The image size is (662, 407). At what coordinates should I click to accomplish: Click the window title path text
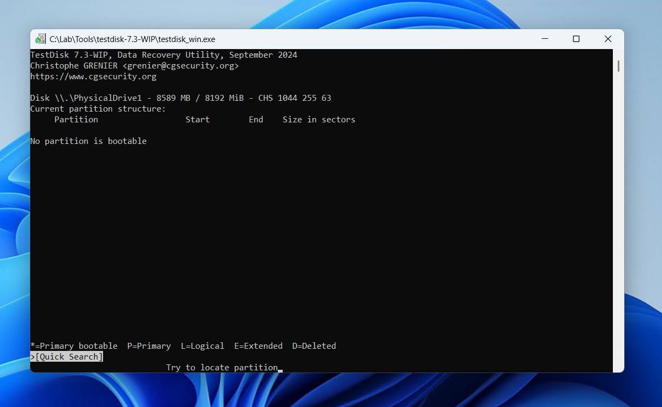[132, 39]
